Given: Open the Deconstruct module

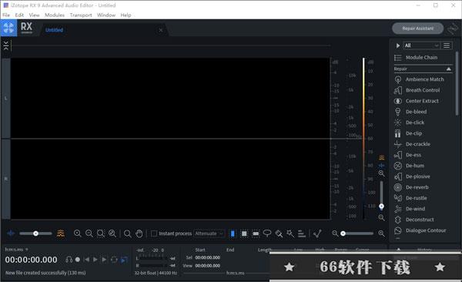Looking at the screenshot, I should pyautogui.click(x=414, y=220).
